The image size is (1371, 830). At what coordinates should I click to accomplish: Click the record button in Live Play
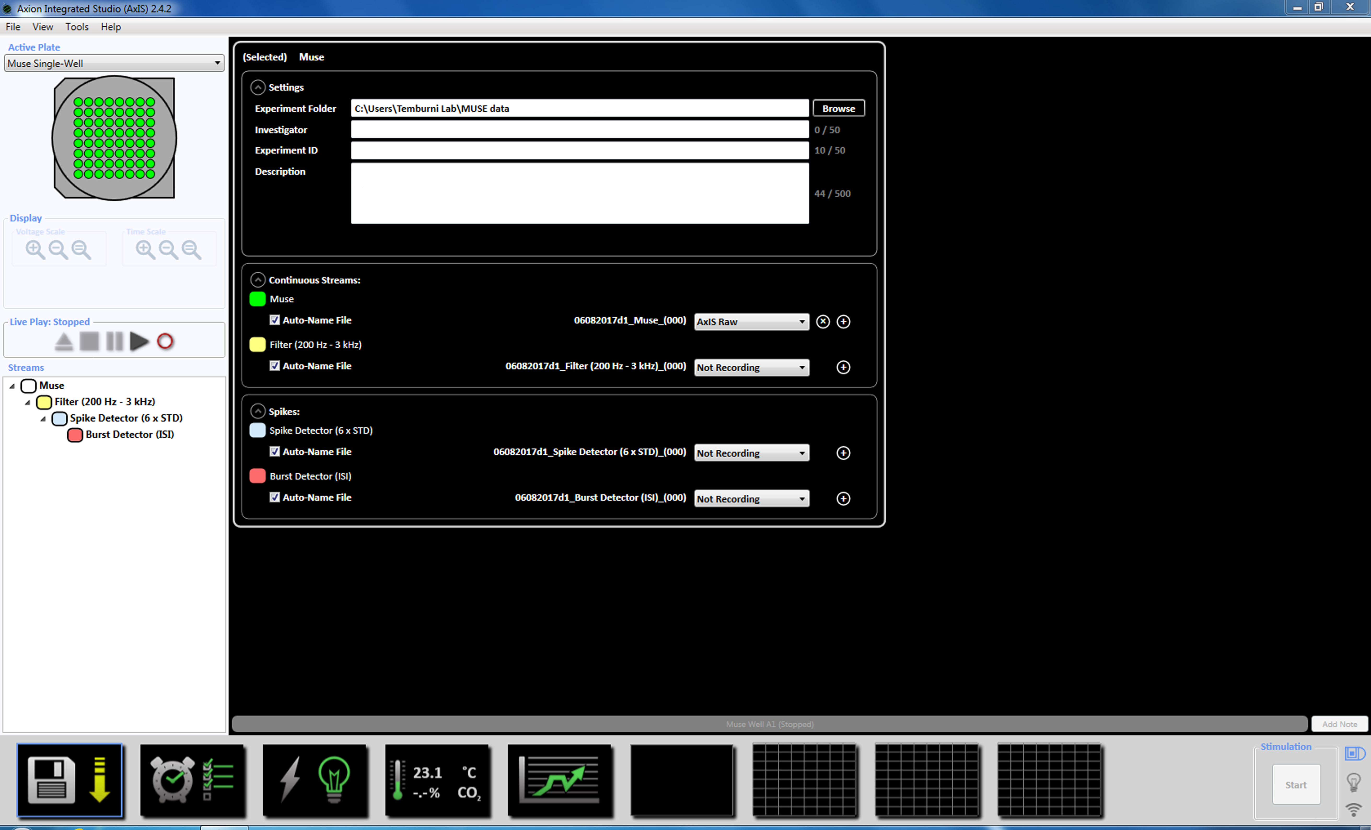point(165,341)
